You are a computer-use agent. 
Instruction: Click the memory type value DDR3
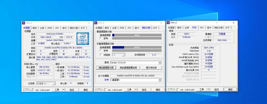coord(186,34)
